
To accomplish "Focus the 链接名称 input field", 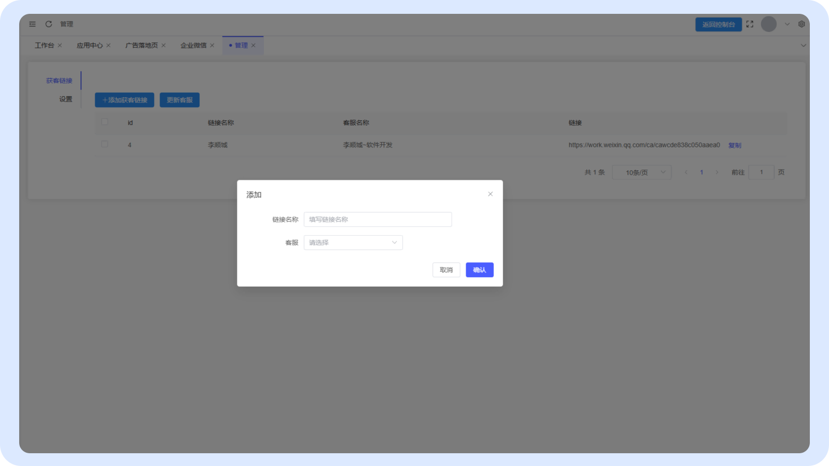I will (x=377, y=219).
